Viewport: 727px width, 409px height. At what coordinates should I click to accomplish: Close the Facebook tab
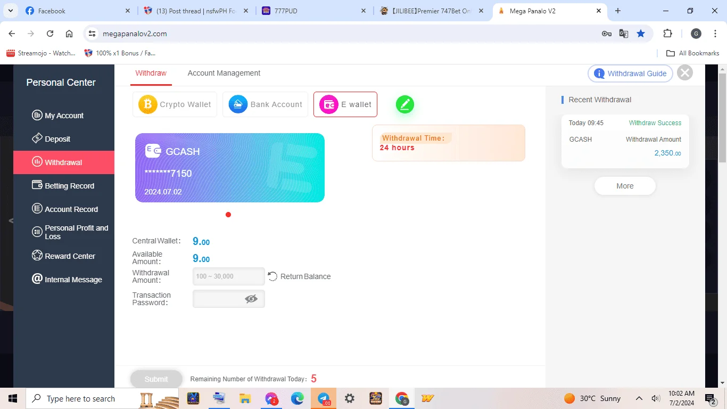pos(127,11)
